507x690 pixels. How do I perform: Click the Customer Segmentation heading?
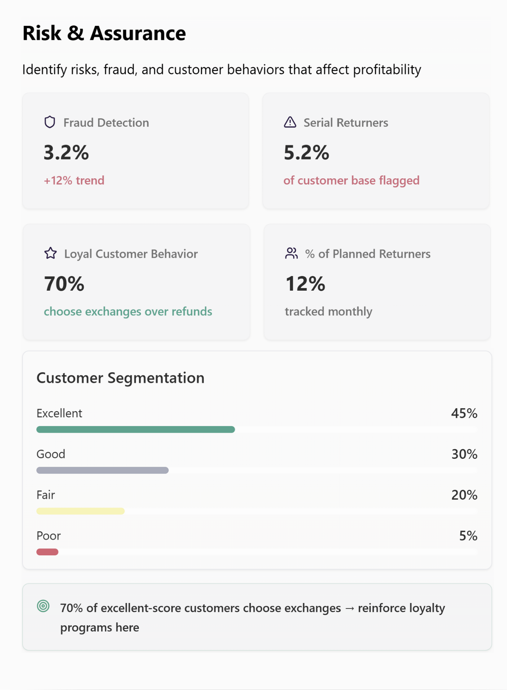point(120,378)
